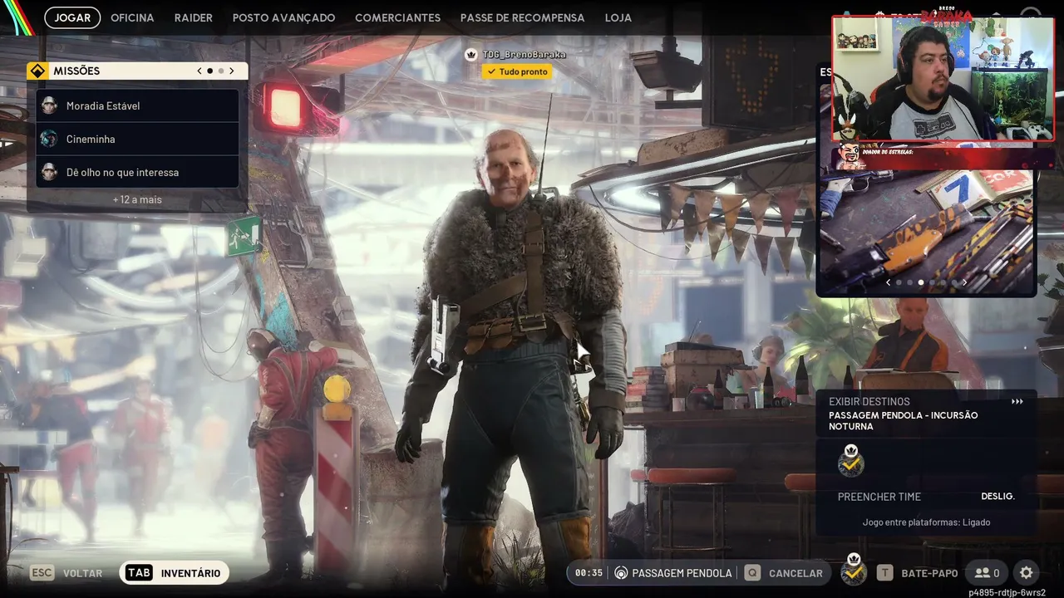Open the settings gear icon
1064x598 pixels.
click(x=1026, y=572)
